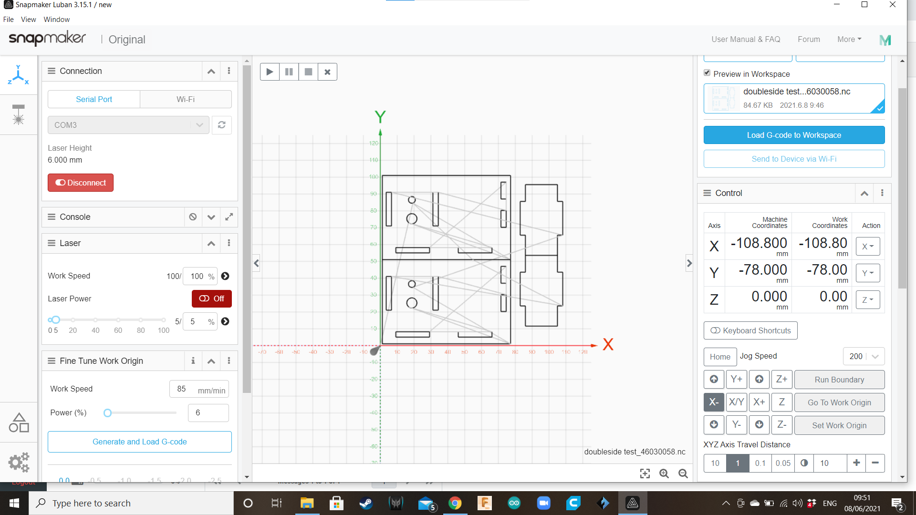The height and width of the screenshot is (515, 916).
Task: Click the Run Boundary button
Action: tap(839, 379)
